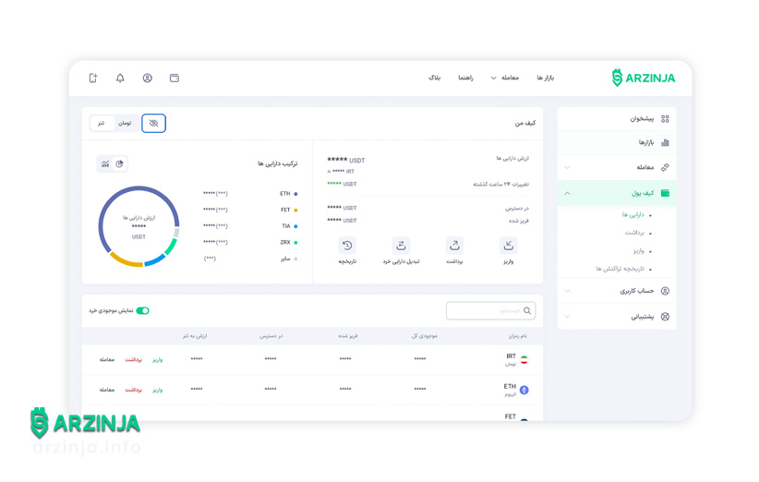
Task: Click the کیف پول wallet sidebar icon
Action: (x=665, y=193)
